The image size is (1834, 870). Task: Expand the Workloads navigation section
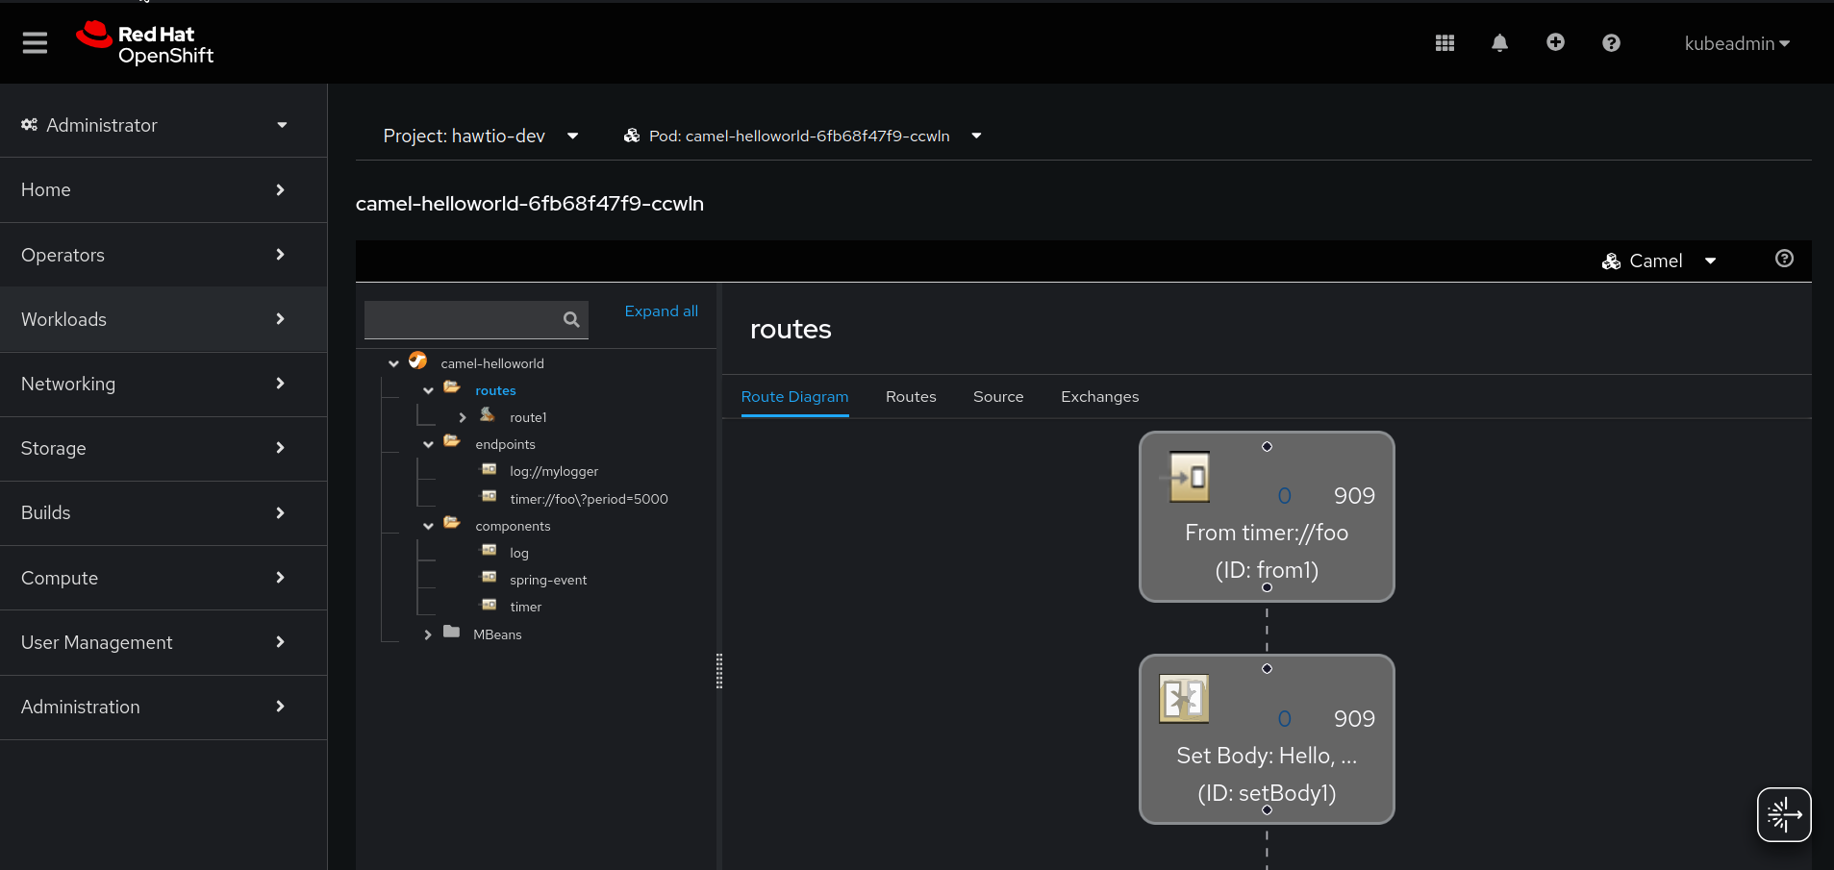tap(163, 319)
